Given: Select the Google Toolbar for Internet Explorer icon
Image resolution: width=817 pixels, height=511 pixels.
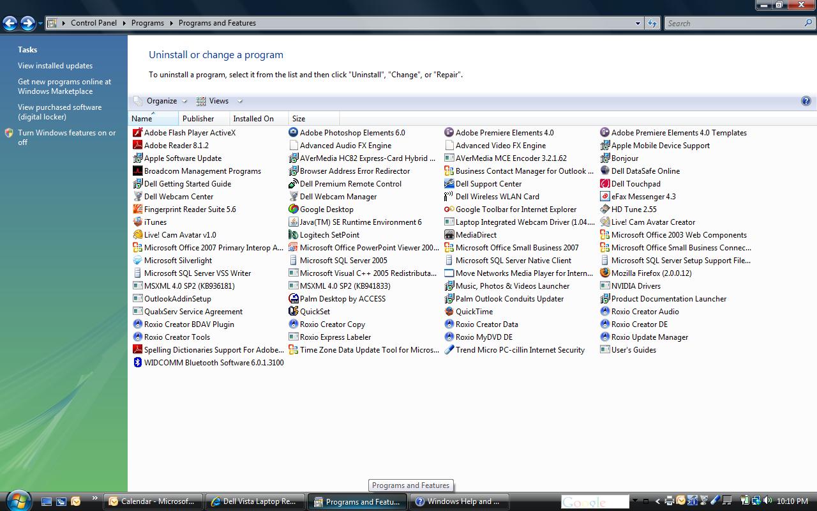Looking at the screenshot, I should pos(449,210).
